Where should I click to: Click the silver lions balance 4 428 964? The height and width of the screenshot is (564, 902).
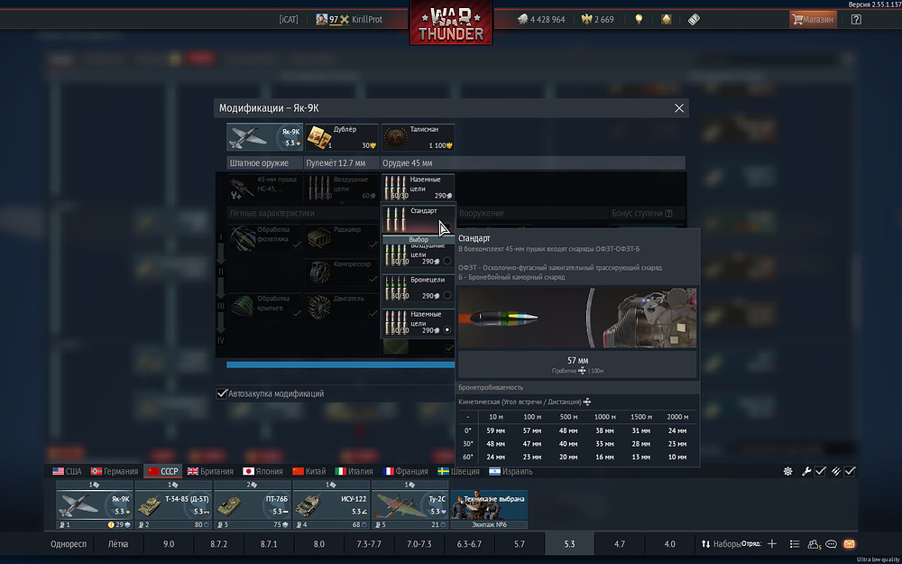tap(540, 19)
